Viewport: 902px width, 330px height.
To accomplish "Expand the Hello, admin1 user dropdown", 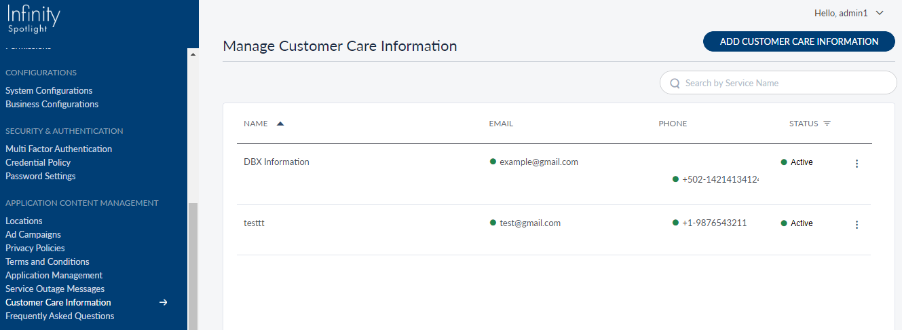I will [880, 13].
